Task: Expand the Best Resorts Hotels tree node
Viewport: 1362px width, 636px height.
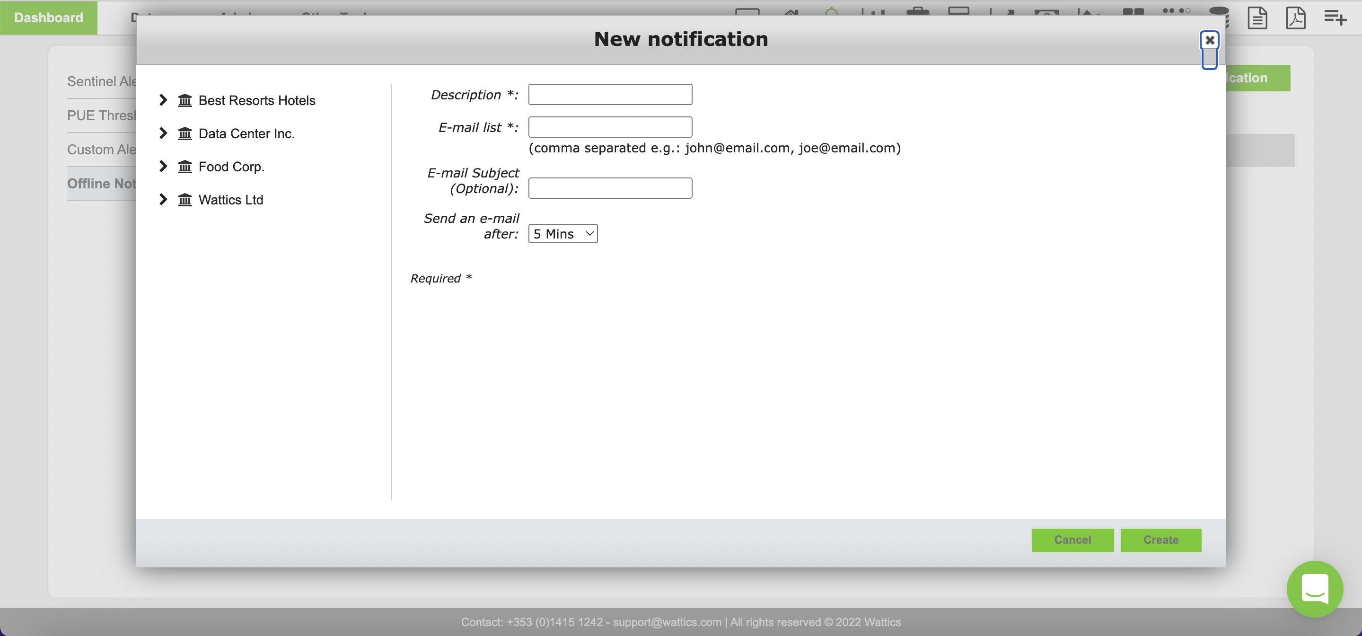Action: click(x=163, y=100)
